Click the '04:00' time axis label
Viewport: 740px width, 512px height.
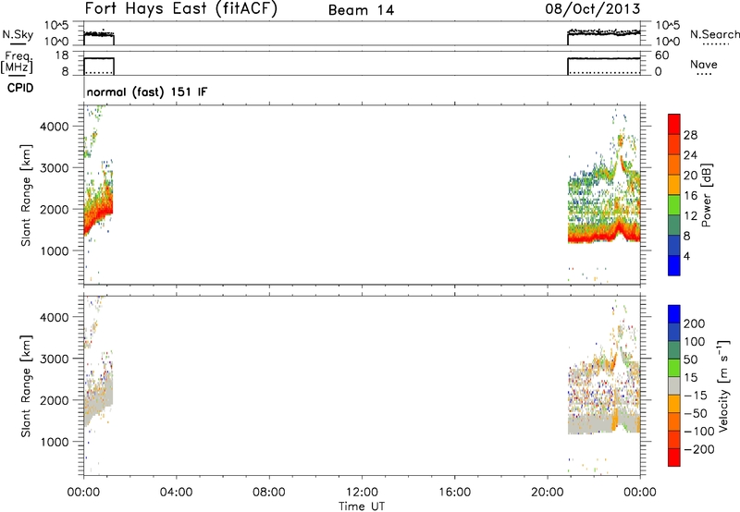click(176, 493)
